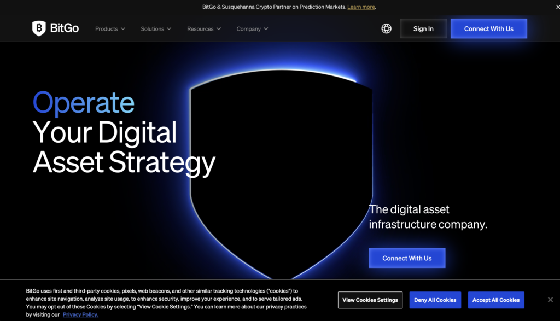This screenshot has width=560, height=321.
Task: Click the Sign In button
Action: pyautogui.click(x=423, y=28)
